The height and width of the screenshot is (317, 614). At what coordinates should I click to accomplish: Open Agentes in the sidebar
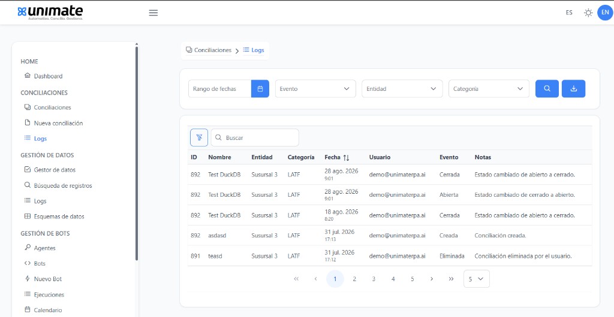(44, 248)
